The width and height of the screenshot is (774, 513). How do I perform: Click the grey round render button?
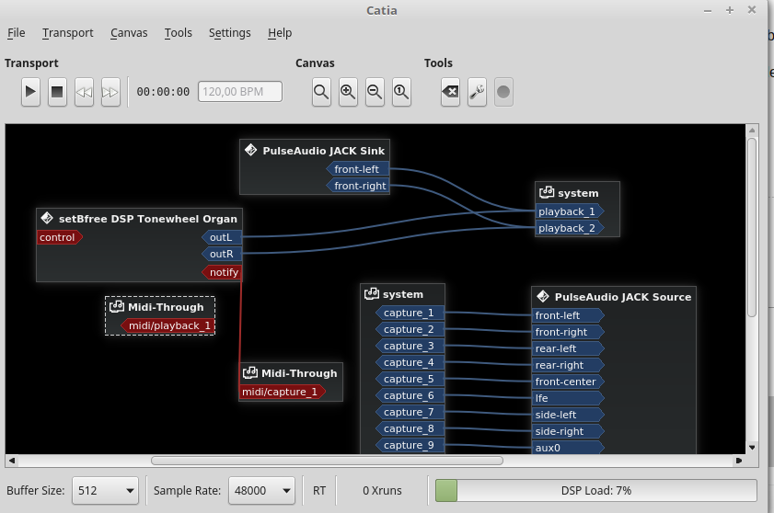click(x=503, y=92)
